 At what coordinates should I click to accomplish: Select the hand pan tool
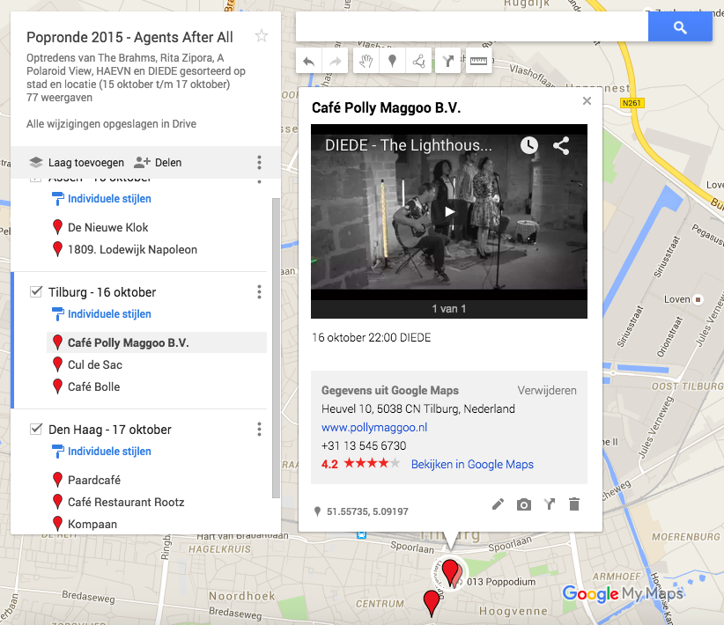(366, 61)
